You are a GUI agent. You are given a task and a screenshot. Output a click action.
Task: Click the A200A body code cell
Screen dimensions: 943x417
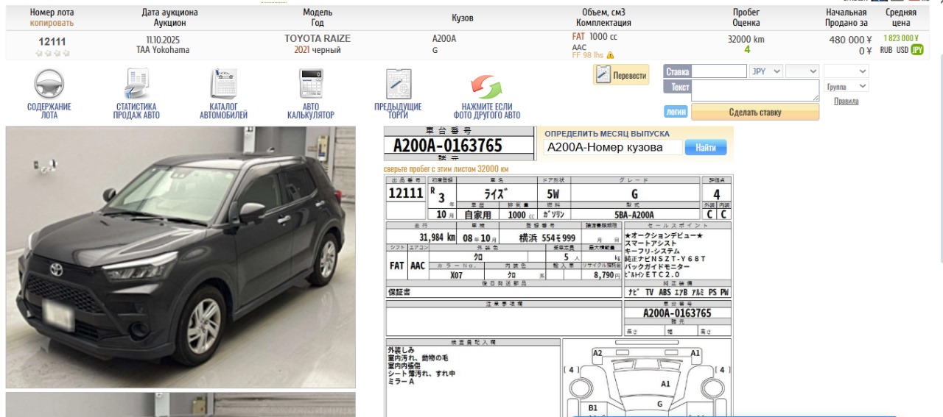pyautogui.click(x=444, y=38)
